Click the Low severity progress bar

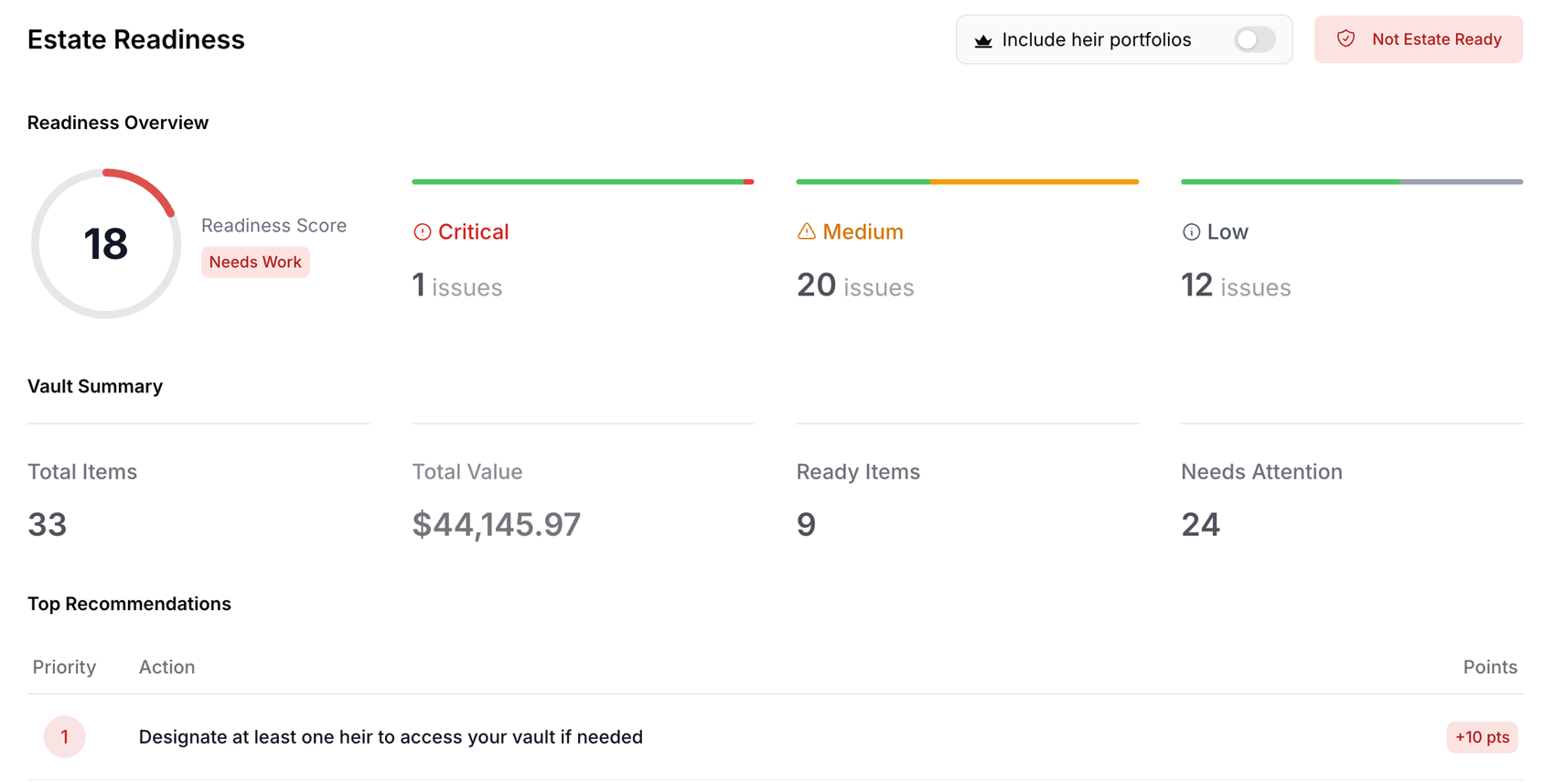[1351, 182]
